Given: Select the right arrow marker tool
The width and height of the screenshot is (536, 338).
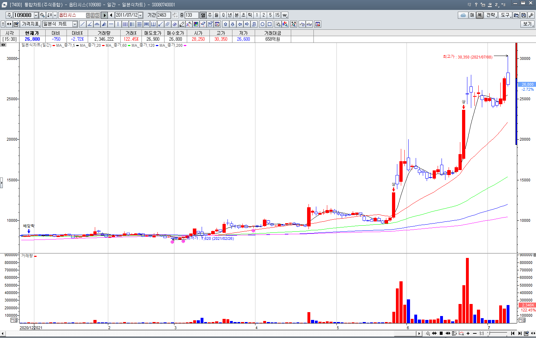Looking at the screenshot, I should pos(247,24).
